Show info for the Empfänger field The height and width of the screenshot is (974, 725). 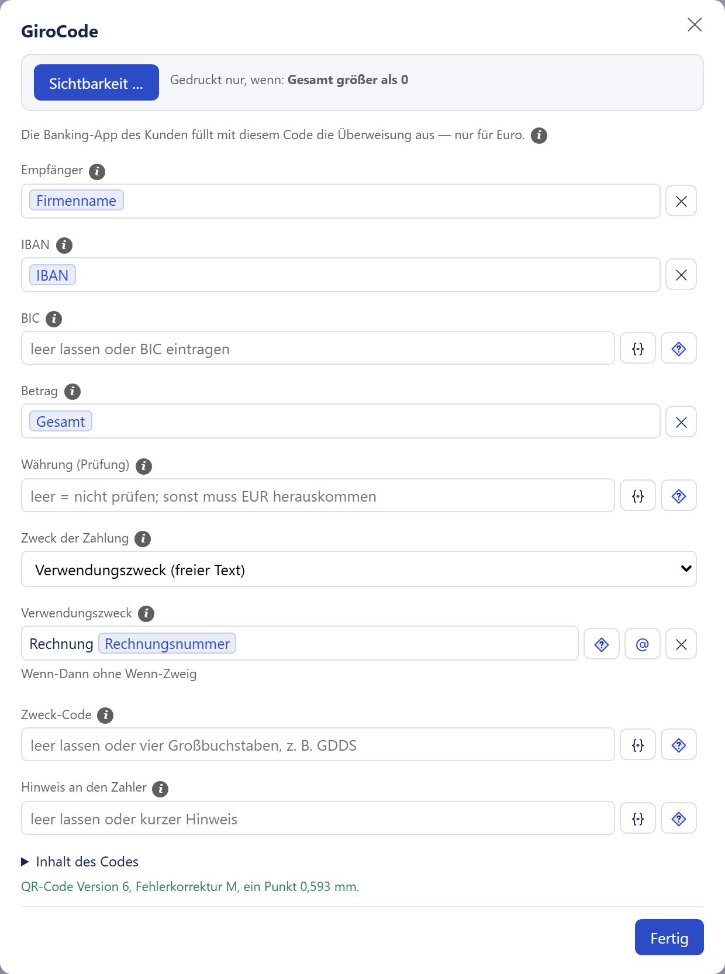click(97, 171)
